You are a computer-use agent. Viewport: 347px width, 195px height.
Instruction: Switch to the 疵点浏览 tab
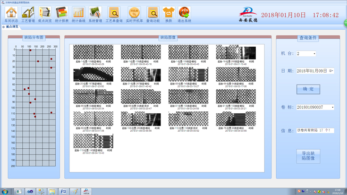(x=13, y=27)
